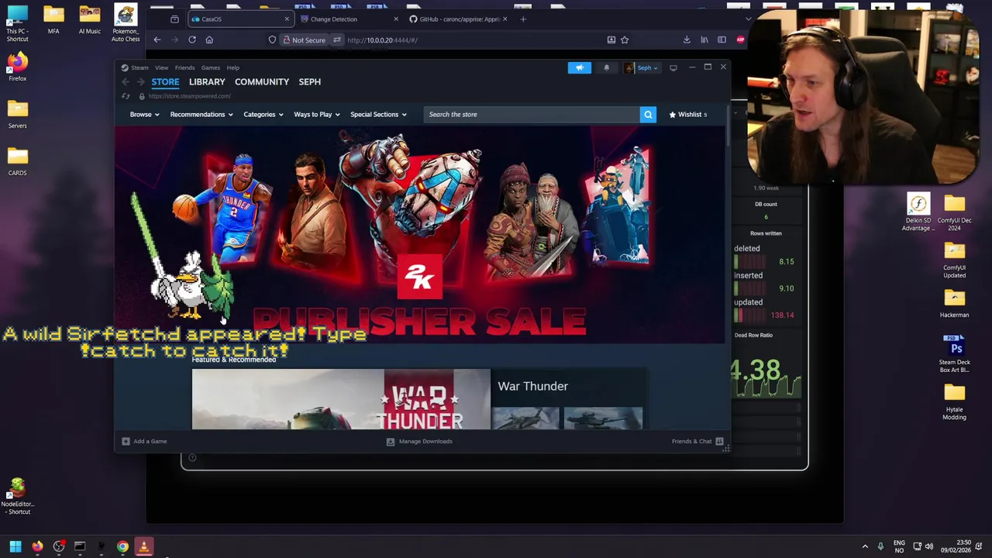Reload the Firefox page
Viewport: 992px width, 558px height.
pyautogui.click(x=191, y=40)
